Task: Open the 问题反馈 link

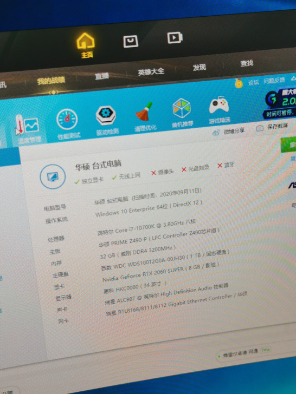Action: [274, 81]
